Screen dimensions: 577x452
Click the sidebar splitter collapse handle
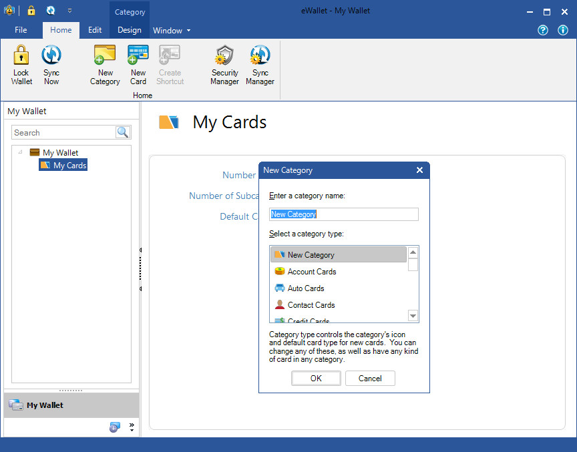point(140,269)
